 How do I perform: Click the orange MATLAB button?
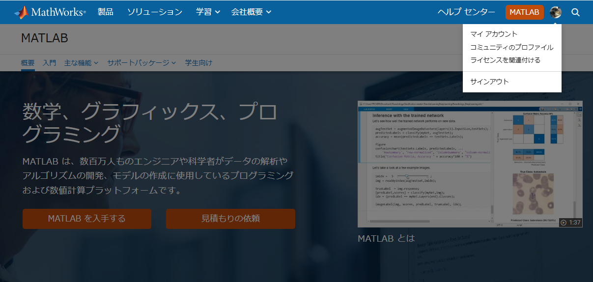[525, 12]
